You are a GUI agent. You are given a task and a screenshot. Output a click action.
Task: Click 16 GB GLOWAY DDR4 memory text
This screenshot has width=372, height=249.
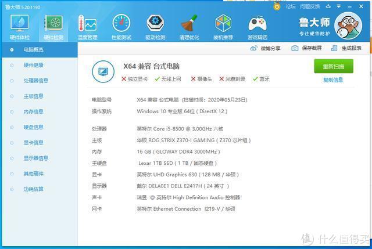[x=178, y=151]
